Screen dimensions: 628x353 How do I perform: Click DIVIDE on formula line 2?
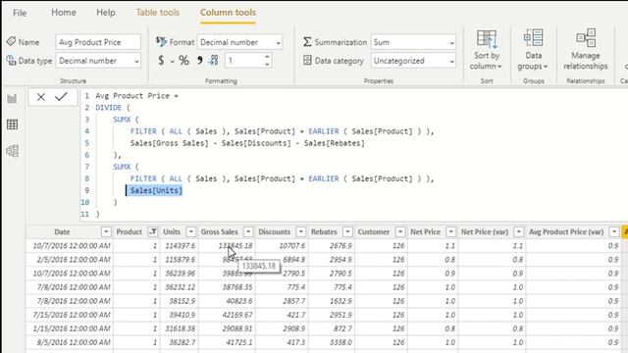[108, 108]
